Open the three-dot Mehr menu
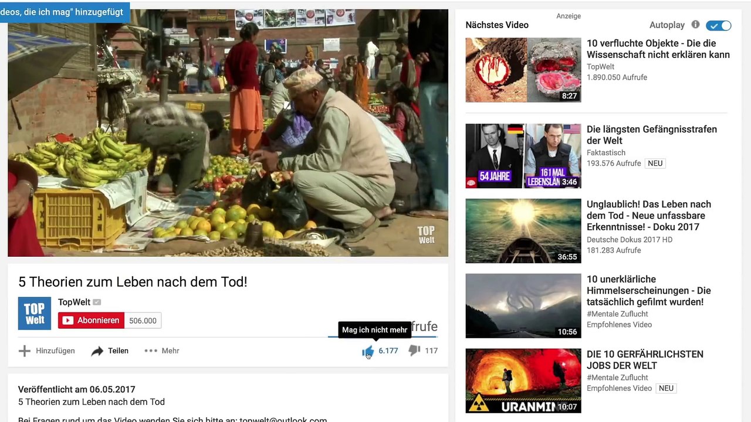Image resolution: width=751 pixels, height=422 pixels. pos(151,350)
